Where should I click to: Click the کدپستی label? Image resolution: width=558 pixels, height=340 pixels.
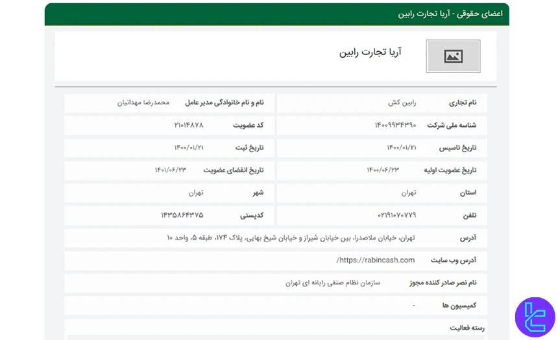coord(252,215)
